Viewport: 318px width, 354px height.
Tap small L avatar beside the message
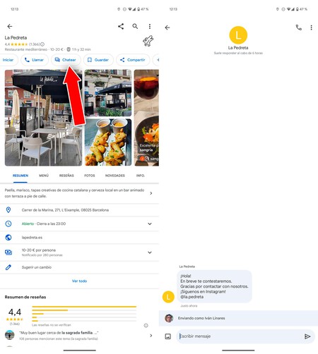168,297
